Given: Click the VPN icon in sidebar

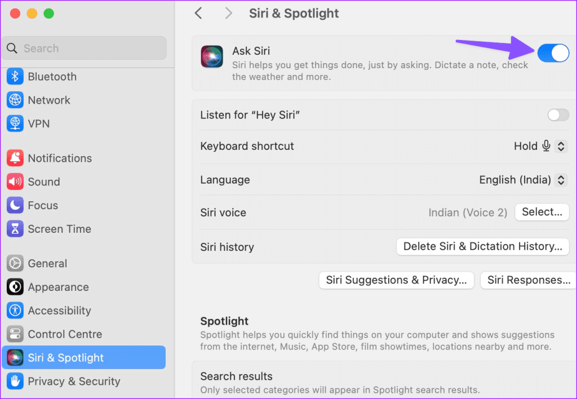Looking at the screenshot, I should click(15, 123).
